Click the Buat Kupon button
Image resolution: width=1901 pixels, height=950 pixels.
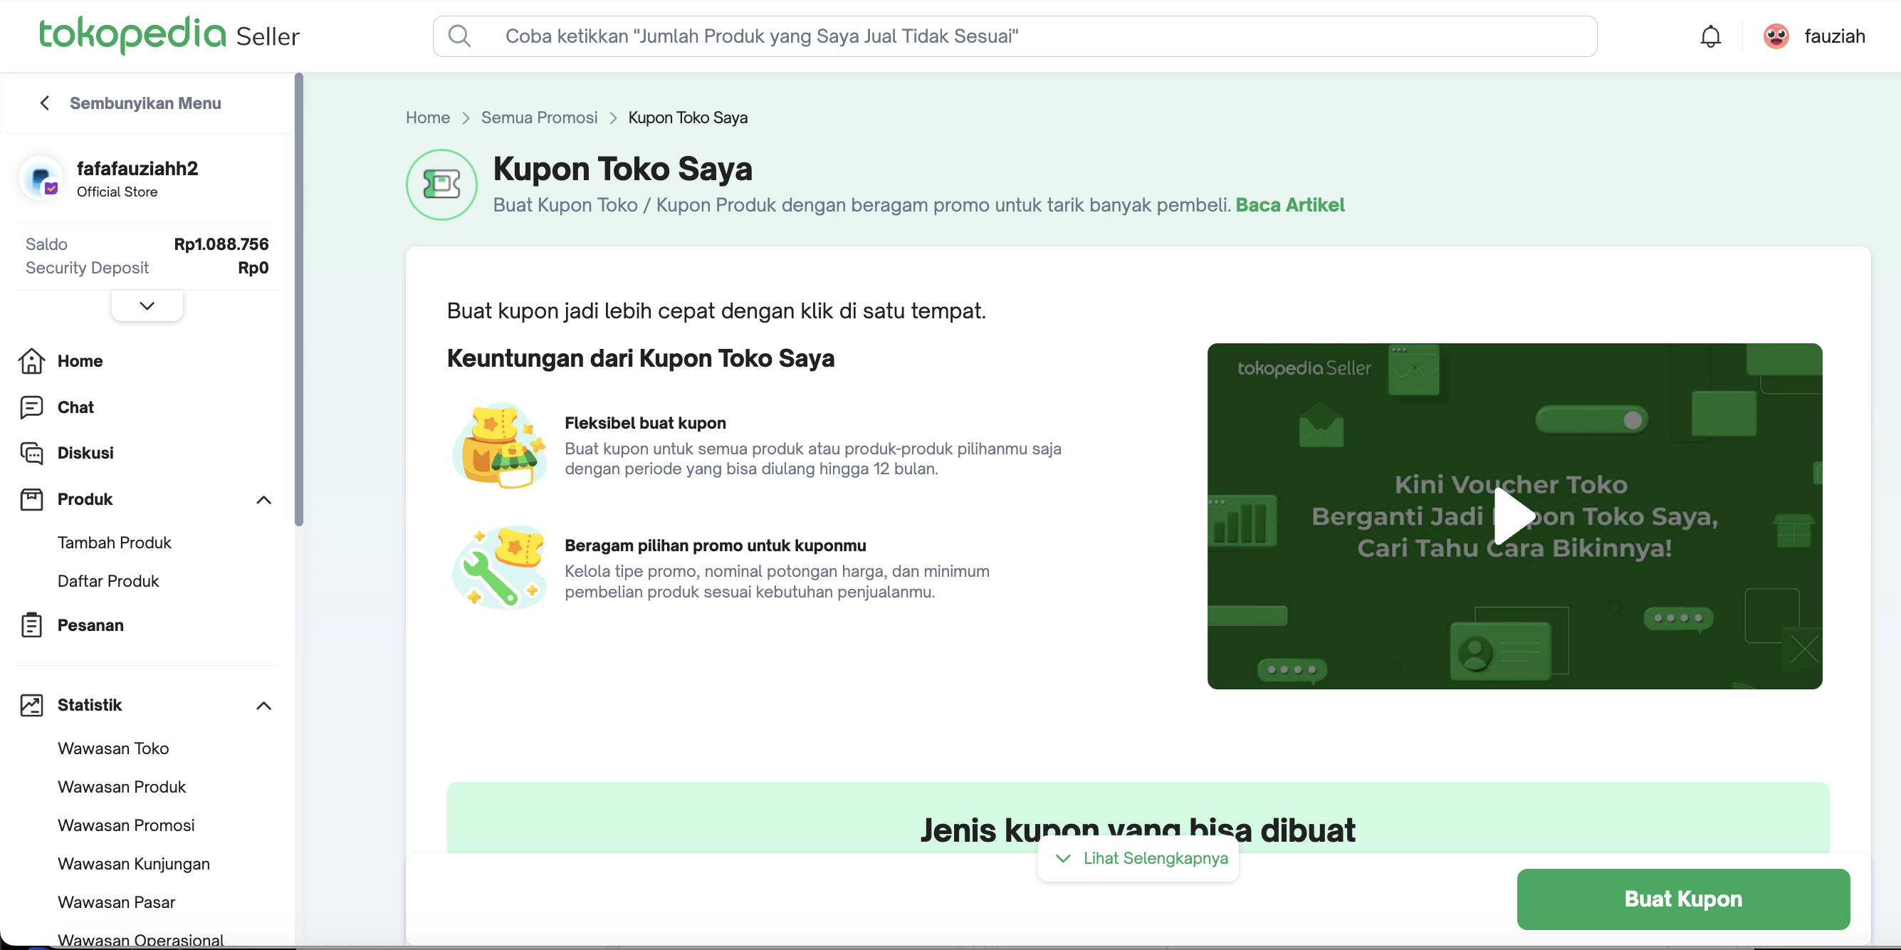1682,898
